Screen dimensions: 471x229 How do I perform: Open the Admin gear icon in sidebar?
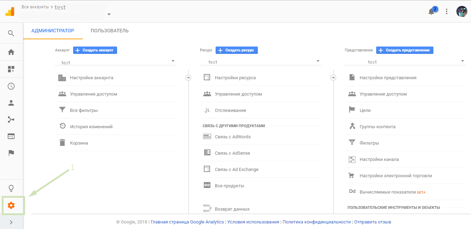(x=11, y=205)
